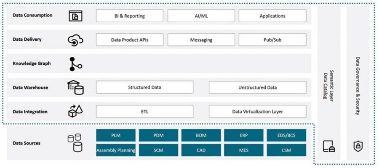
Task: Click the Data Virtualization Layer box
Action: [257, 111]
